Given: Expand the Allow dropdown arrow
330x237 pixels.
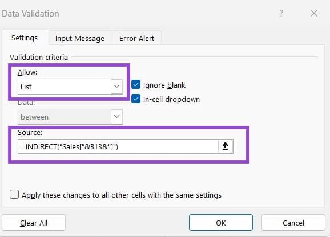Looking at the screenshot, I should [117, 87].
